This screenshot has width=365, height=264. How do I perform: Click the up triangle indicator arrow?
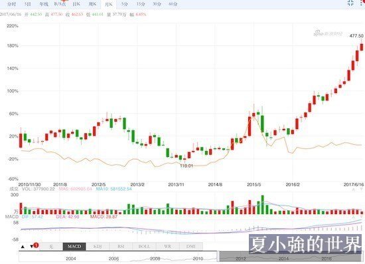[x=23, y=247]
